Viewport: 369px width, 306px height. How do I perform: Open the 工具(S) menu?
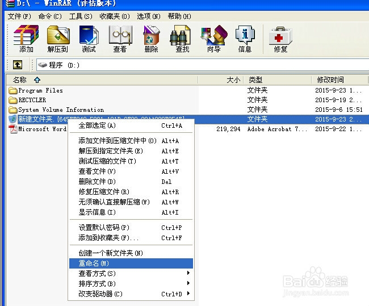tap(81, 16)
